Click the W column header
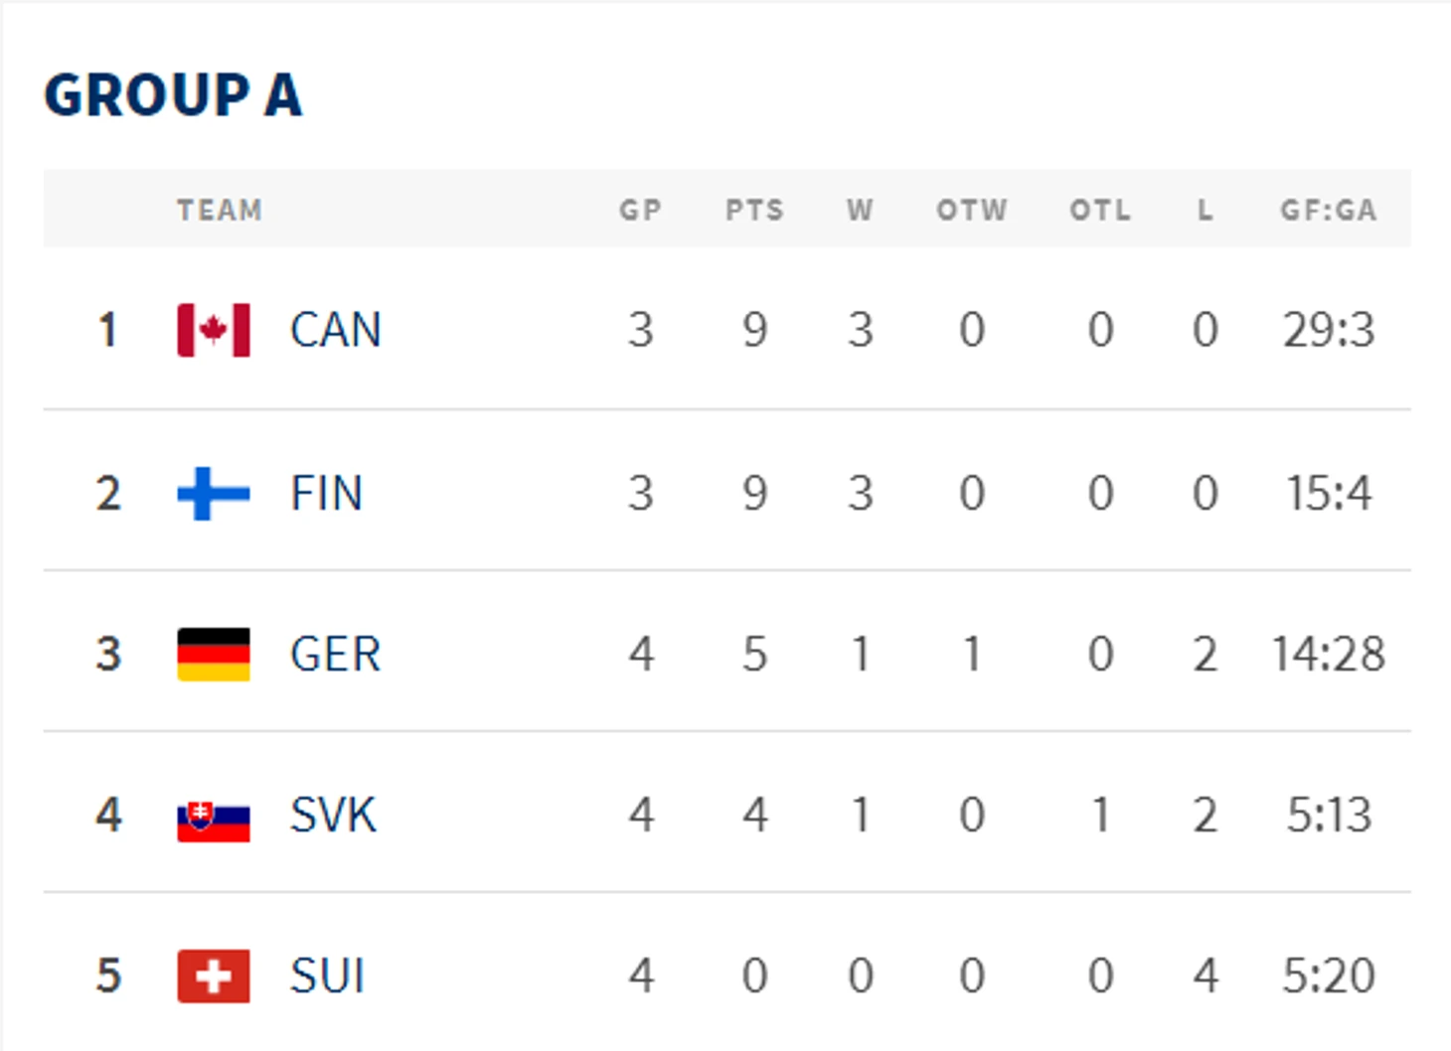1451x1051 pixels. click(x=860, y=211)
